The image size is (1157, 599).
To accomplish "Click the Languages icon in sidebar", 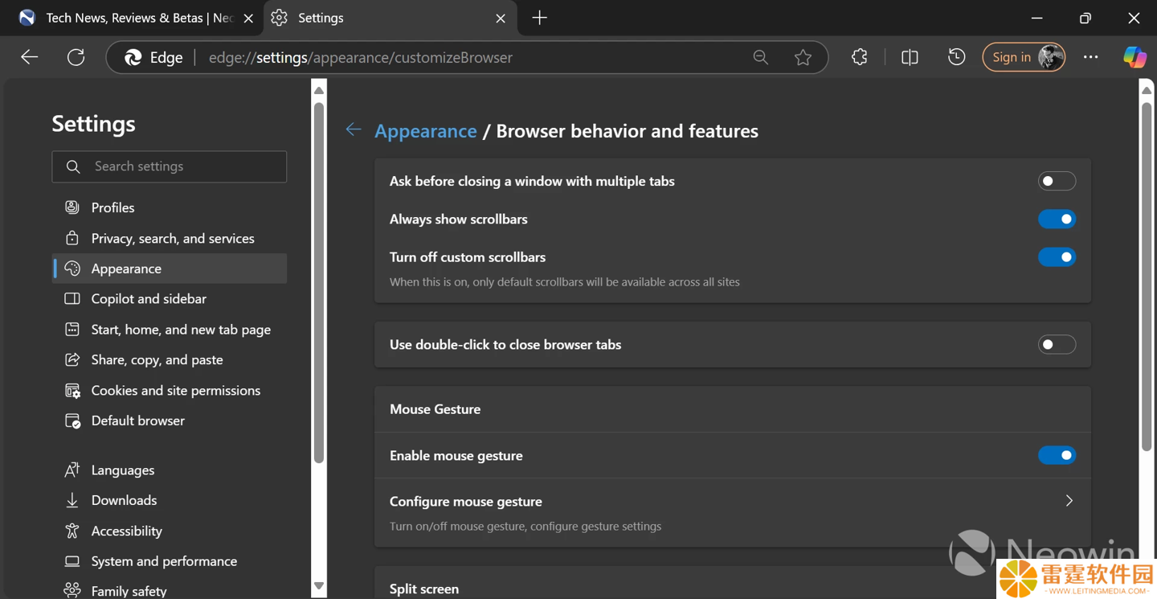I will (x=72, y=470).
